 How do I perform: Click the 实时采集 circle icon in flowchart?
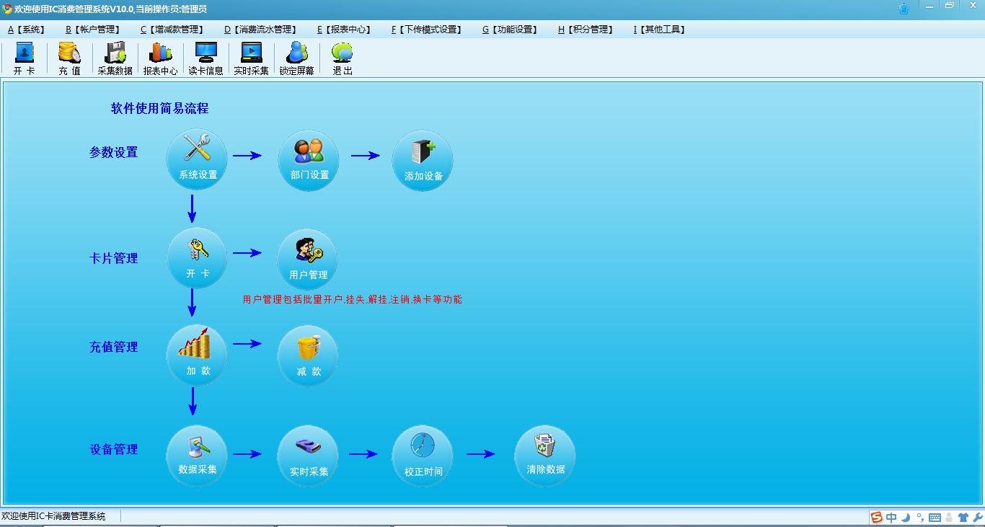pos(308,456)
